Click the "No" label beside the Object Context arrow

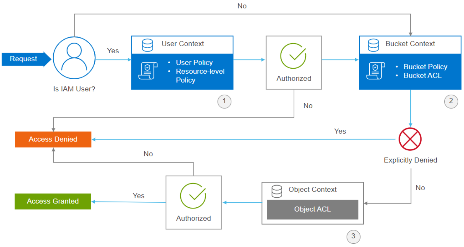point(420,188)
